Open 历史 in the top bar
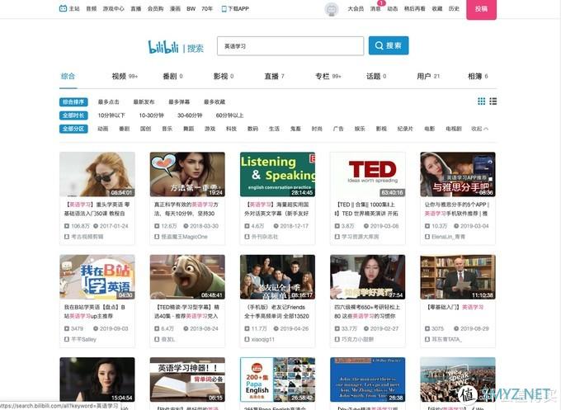The width and height of the screenshot is (561, 410). (x=454, y=8)
